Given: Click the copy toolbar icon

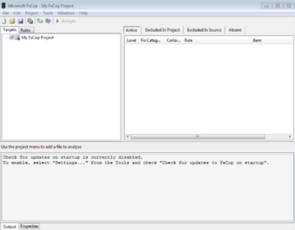Looking at the screenshot, I should 30,21.
